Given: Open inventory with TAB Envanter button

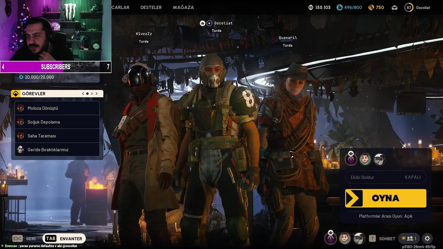Looking at the screenshot, I should click(64, 239).
